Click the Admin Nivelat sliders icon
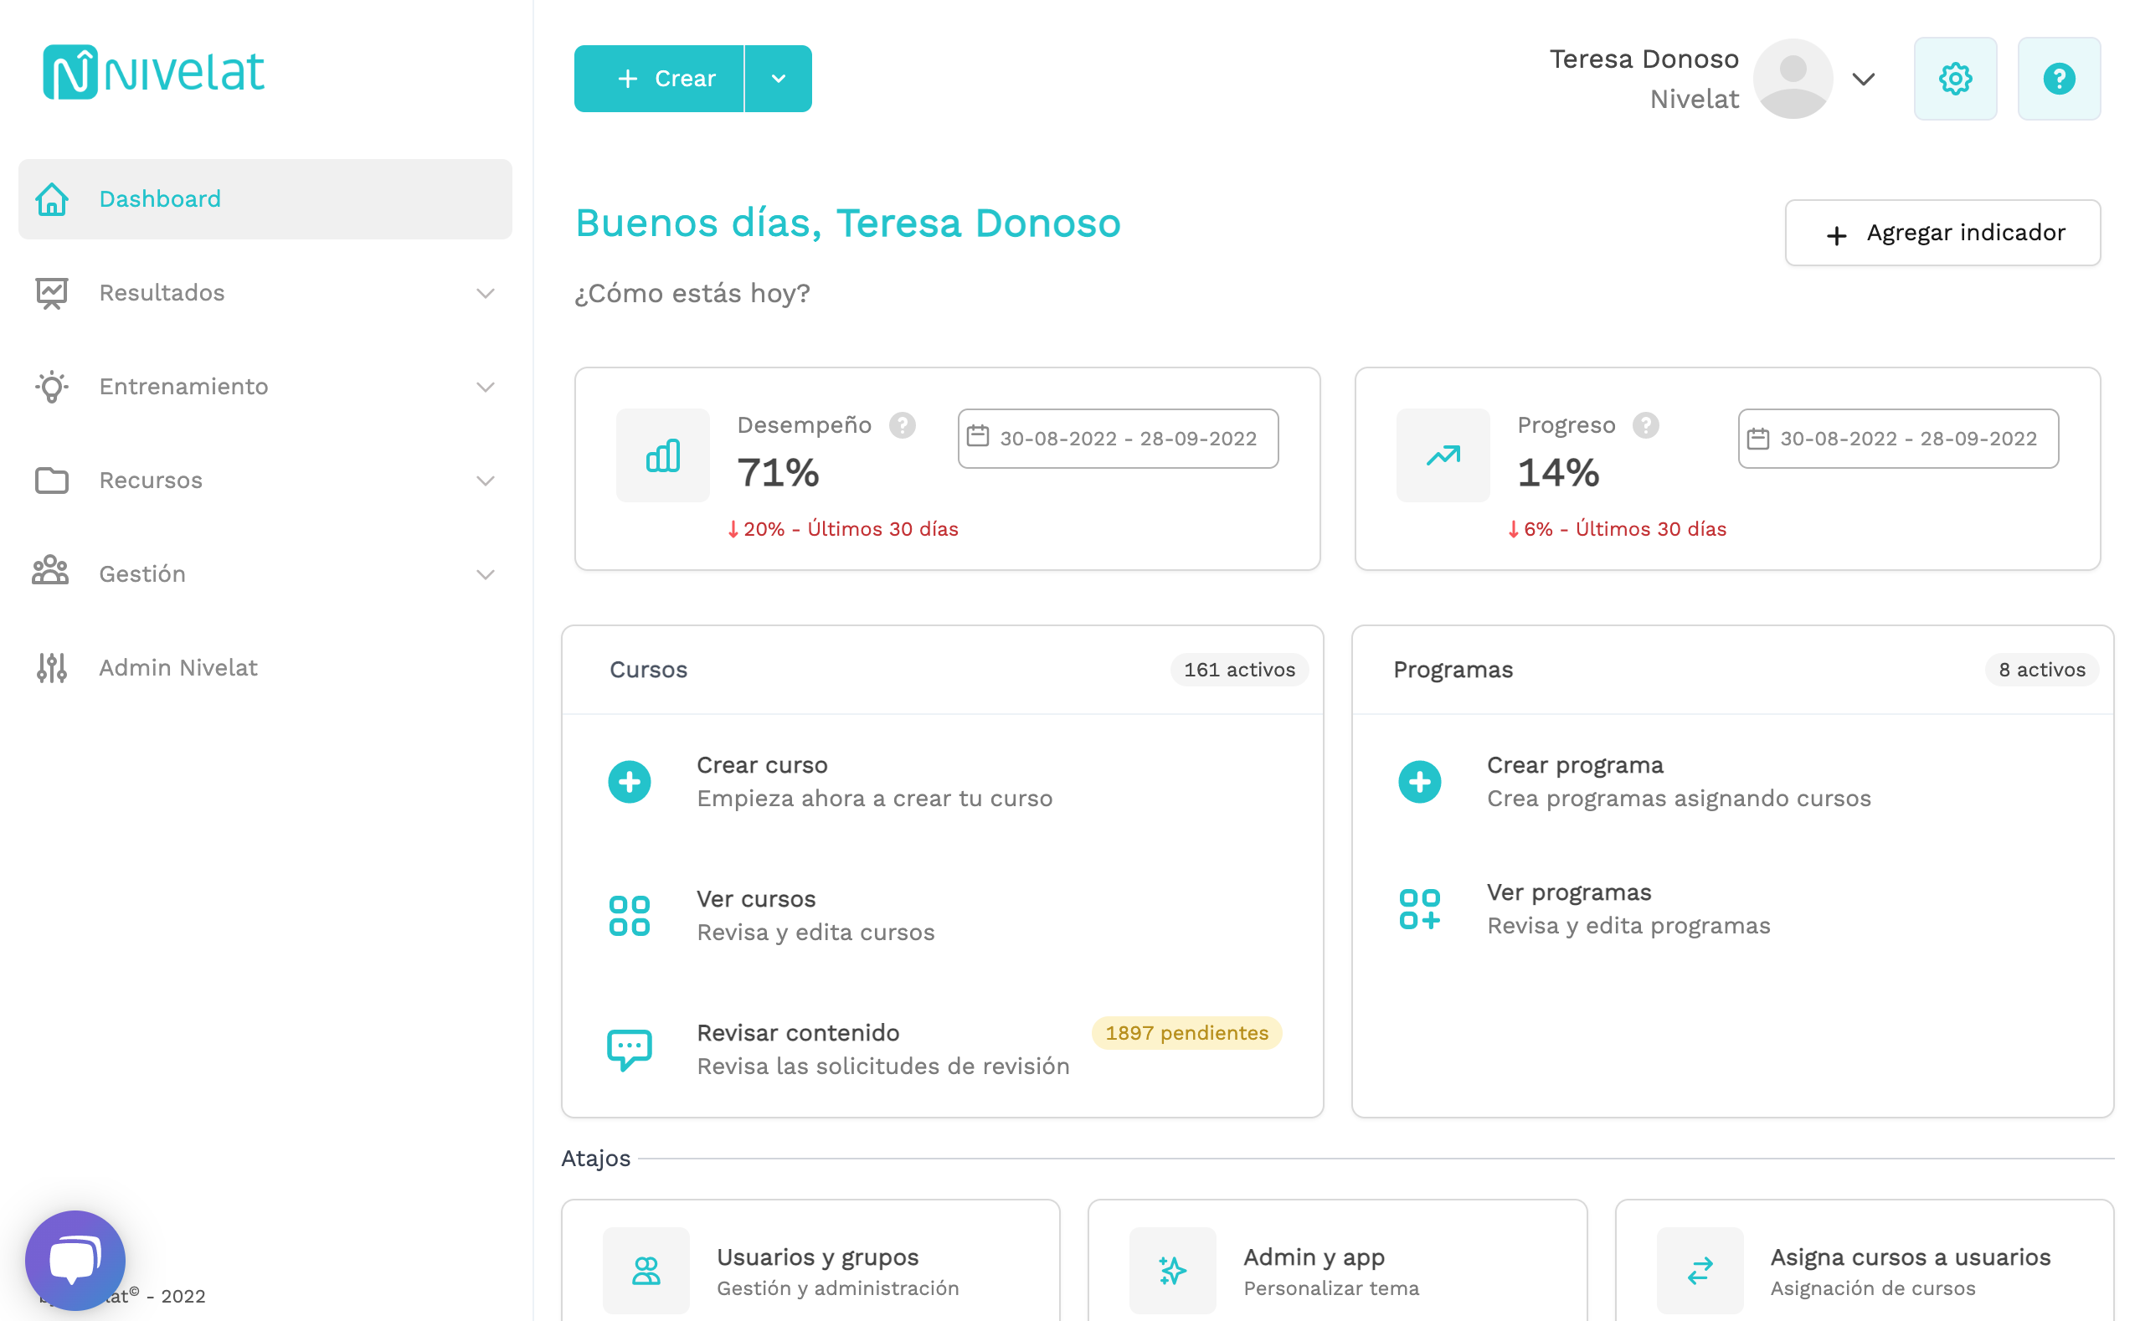Viewport: 2140px width, 1321px height. pos(52,667)
